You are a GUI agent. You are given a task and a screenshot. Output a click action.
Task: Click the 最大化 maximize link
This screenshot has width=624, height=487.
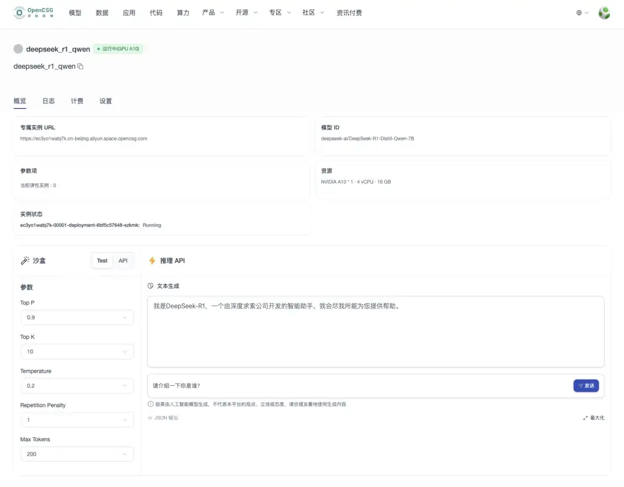[594, 418]
